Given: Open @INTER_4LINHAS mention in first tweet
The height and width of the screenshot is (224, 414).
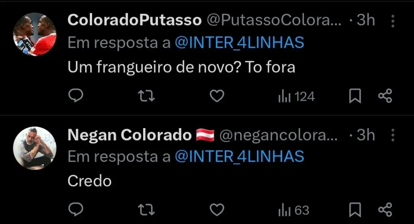Looking at the screenshot, I should point(239,43).
